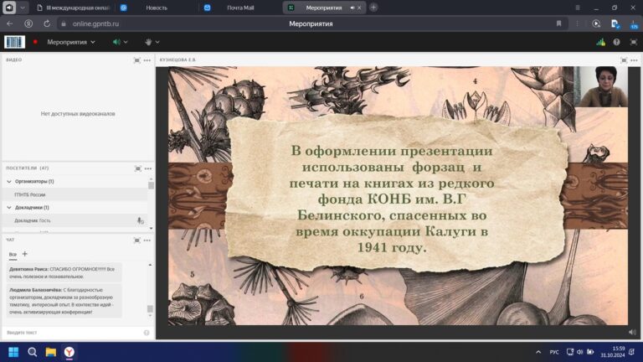This screenshot has height=362, width=643.
Task: Open the Мероприятия meeting menu
Action: pyautogui.click(x=70, y=41)
